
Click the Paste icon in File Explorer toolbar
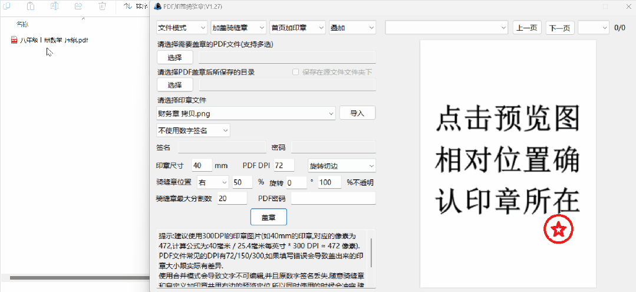coord(31,6)
